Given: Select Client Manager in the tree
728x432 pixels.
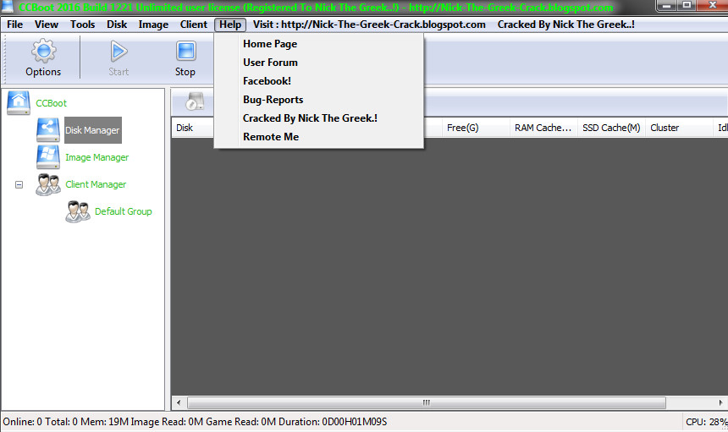Looking at the screenshot, I should coord(96,184).
